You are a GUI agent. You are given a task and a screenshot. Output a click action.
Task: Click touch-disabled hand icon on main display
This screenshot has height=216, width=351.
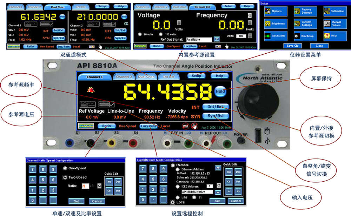(x=194, y=126)
